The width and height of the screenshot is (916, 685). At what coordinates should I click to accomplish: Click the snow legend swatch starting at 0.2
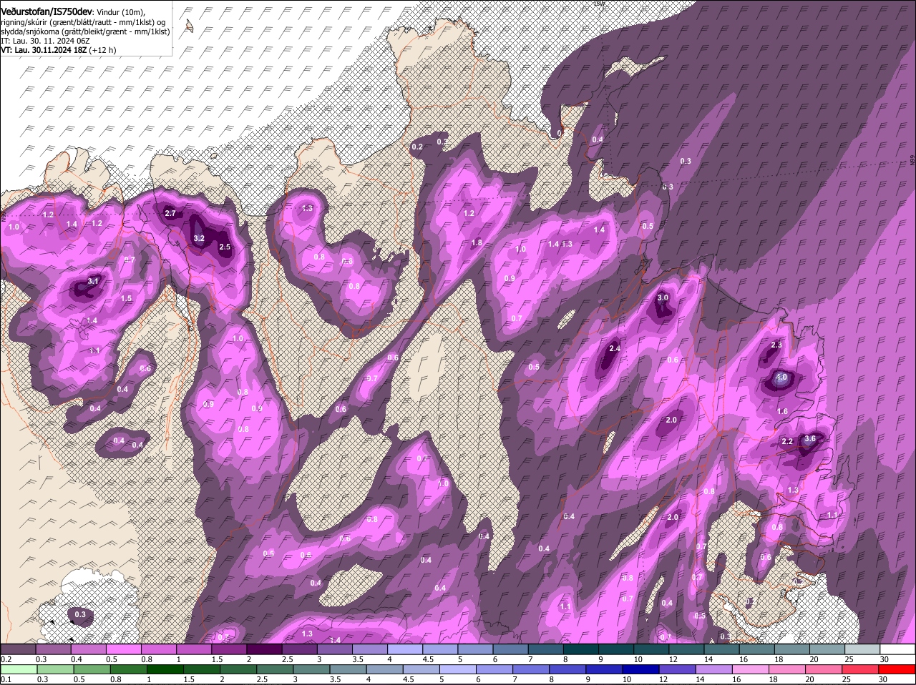click(x=18, y=649)
